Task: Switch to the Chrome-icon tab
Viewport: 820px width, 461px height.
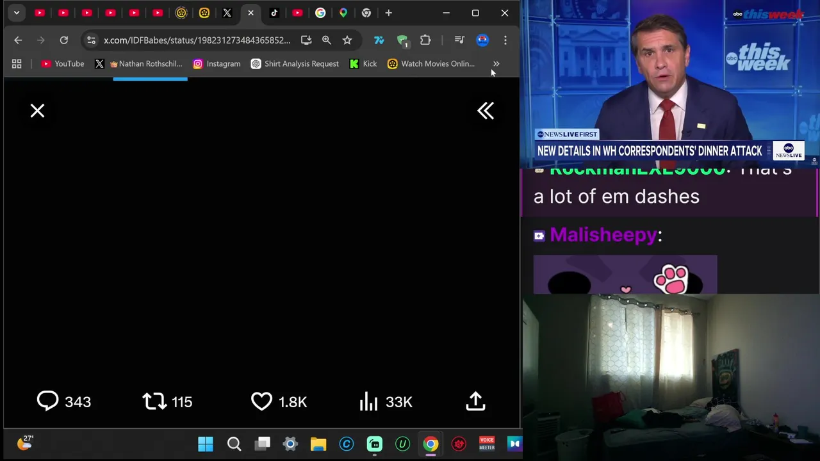Action: click(366, 13)
